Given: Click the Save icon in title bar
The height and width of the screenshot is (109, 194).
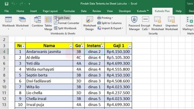Looking at the screenshot, I should (x=6, y=4).
